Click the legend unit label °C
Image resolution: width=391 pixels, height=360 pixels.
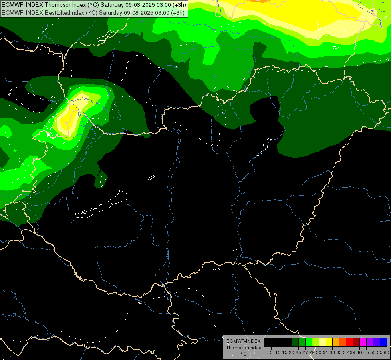(244, 354)
